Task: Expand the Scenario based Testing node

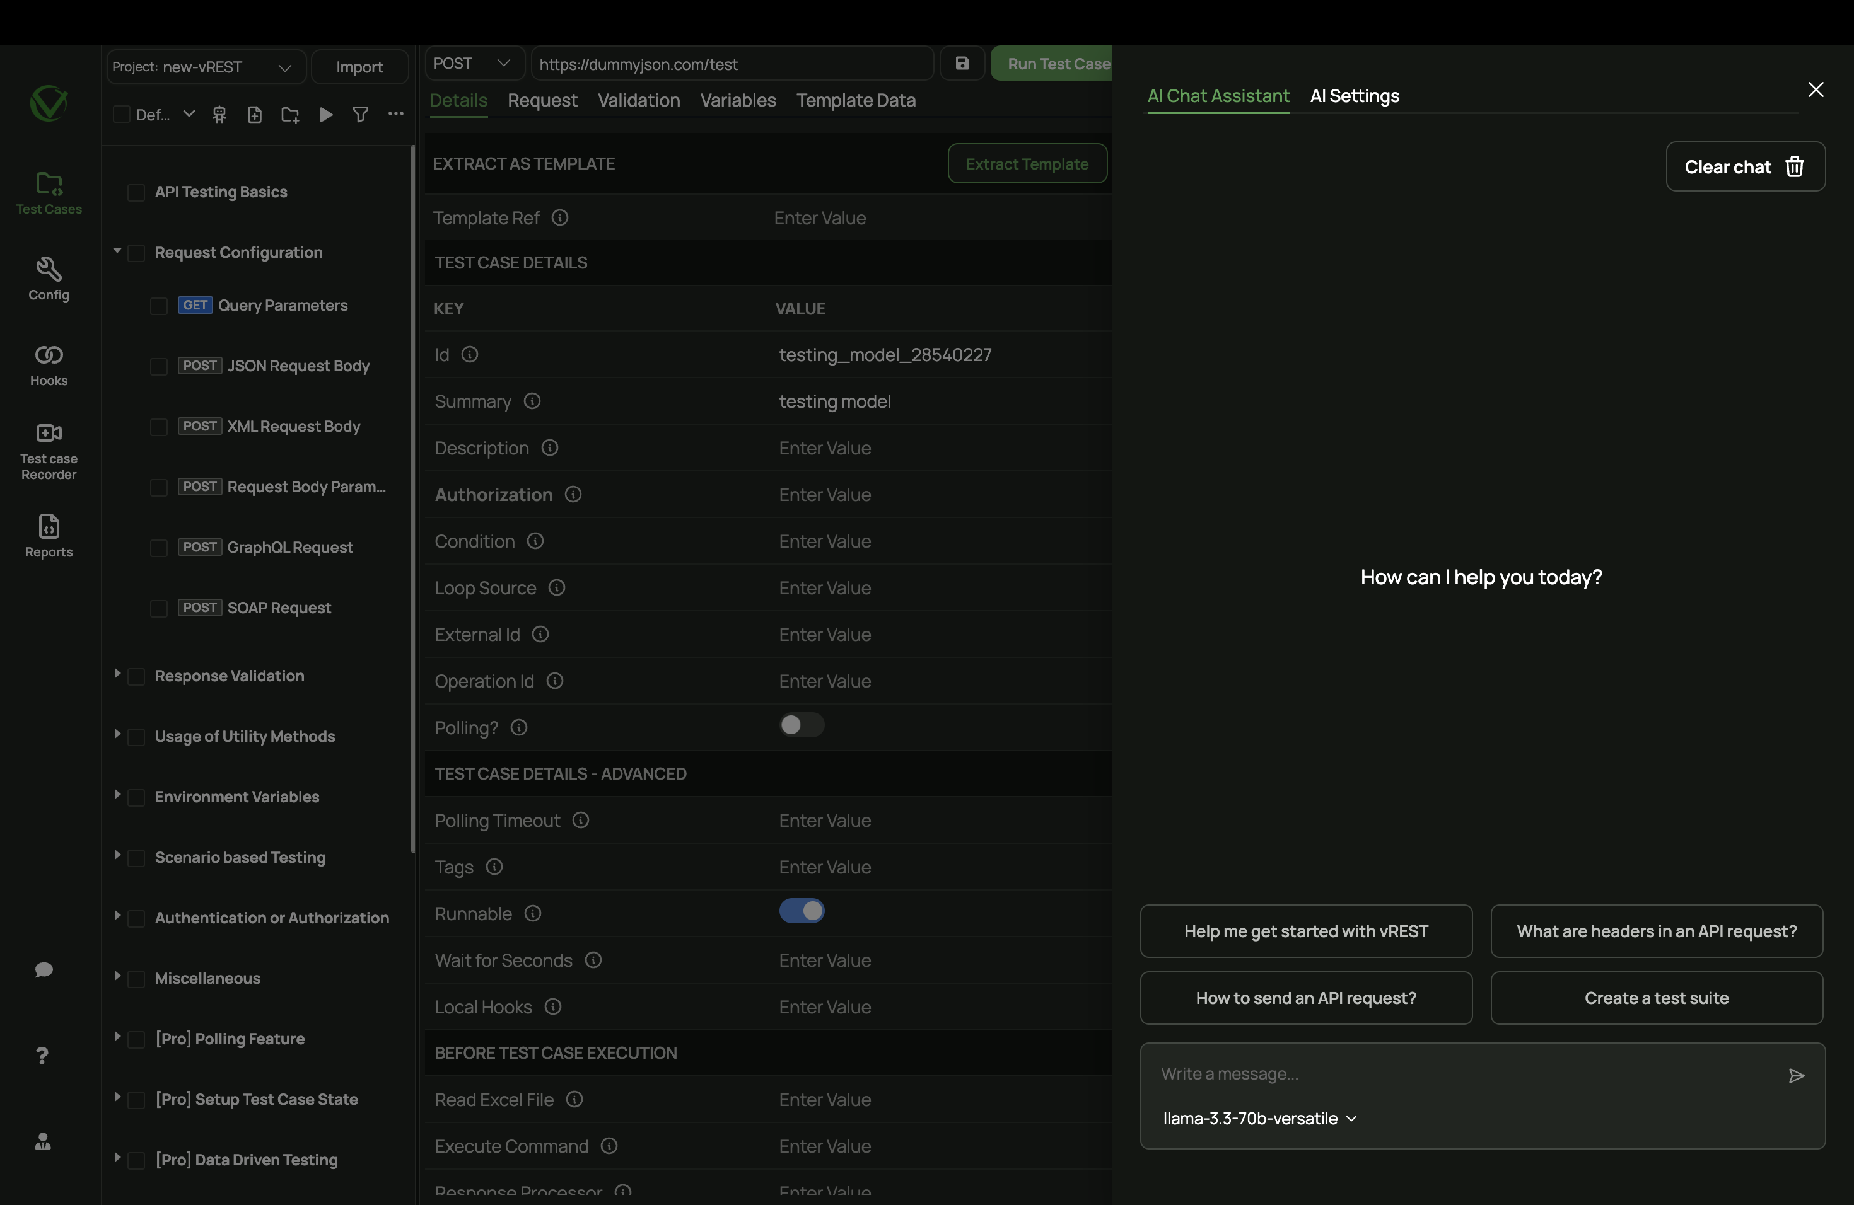Action: (x=117, y=855)
